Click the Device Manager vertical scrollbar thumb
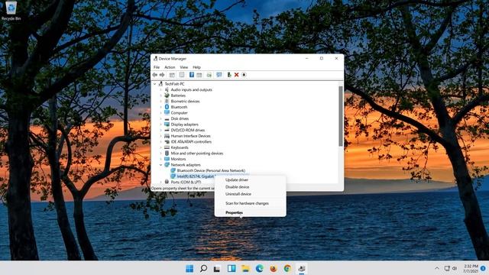The height and width of the screenshot is (275, 489). click(341, 116)
